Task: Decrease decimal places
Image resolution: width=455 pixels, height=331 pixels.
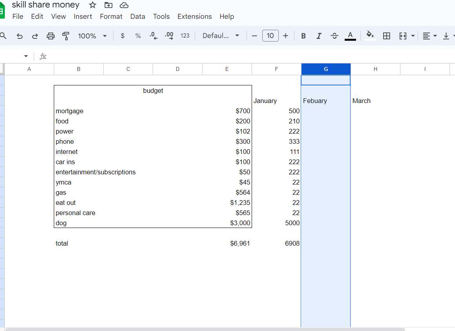Action: point(153,36)
